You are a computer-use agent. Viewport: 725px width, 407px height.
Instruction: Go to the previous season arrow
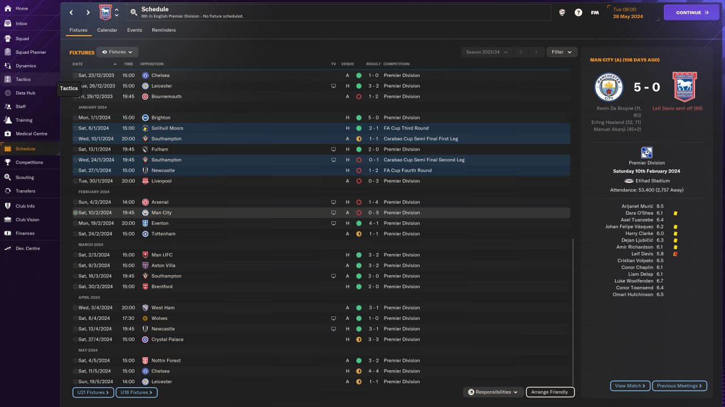click(x=521, y=52)
